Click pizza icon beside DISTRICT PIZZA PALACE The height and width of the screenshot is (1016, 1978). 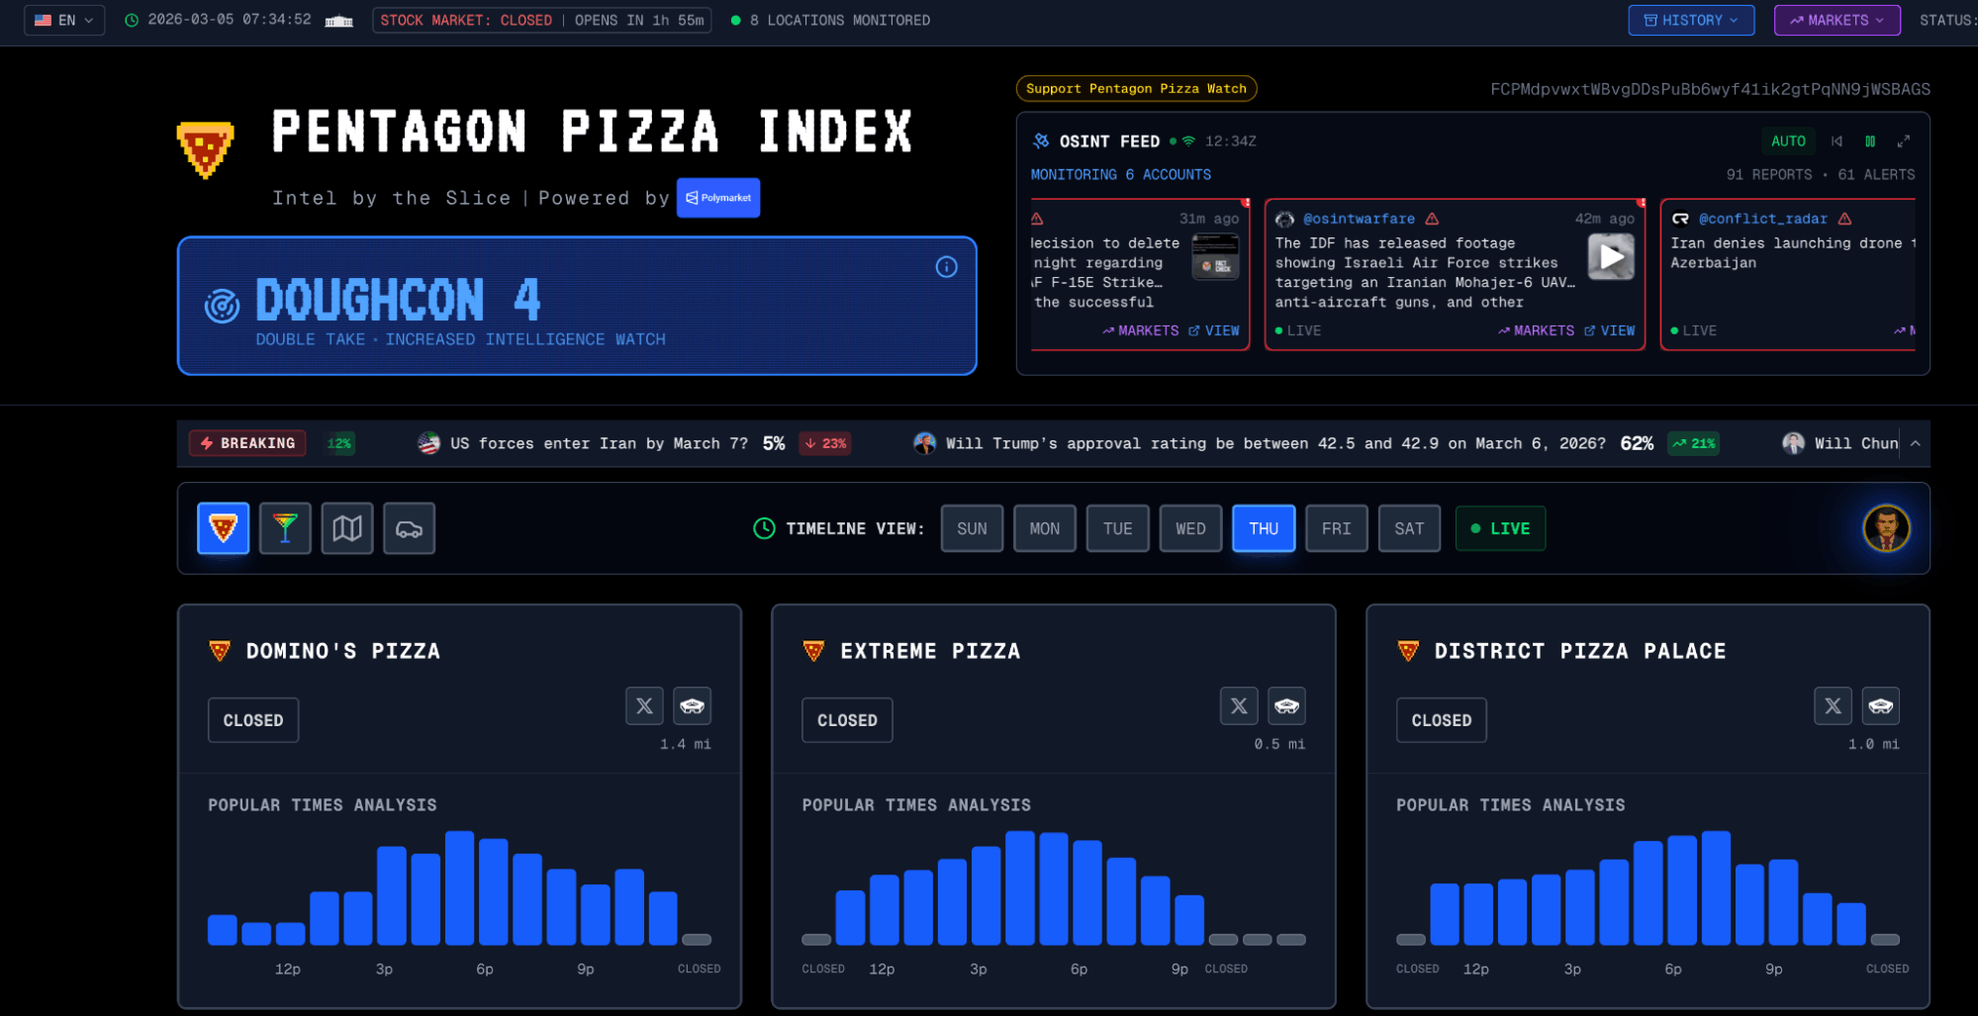click(1408, 651)
